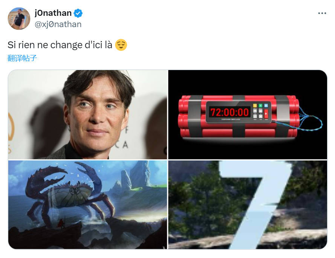Image resolution: width=335 pixels, height=258 pixels.
Task: Click the green key on the bomb keypad
Action: point(260,105)
